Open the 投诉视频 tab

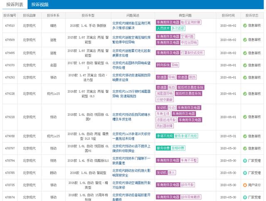click(40, 5)
